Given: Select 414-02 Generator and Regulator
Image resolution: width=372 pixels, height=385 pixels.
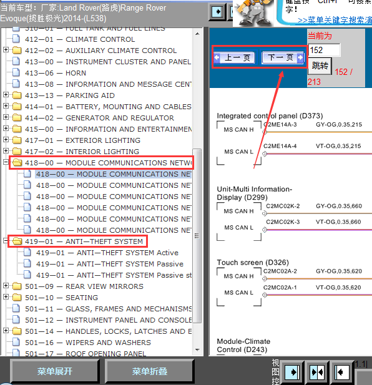Looking at the screenshot, I should click(x=99, y=118).
